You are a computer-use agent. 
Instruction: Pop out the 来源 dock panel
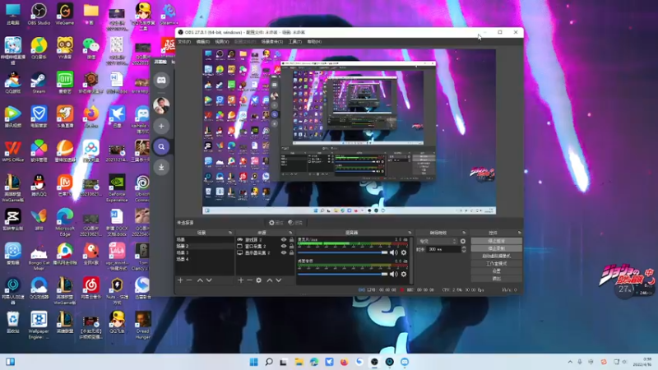point(290,233)
